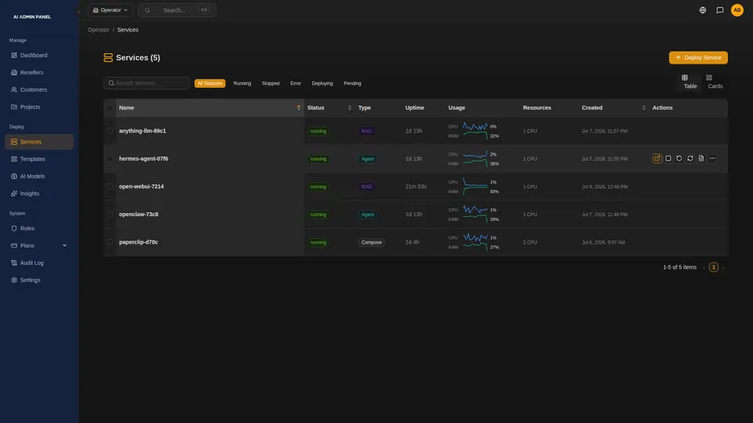Open hermes-agent-07f6 in external link icon

tap(657, 158)
